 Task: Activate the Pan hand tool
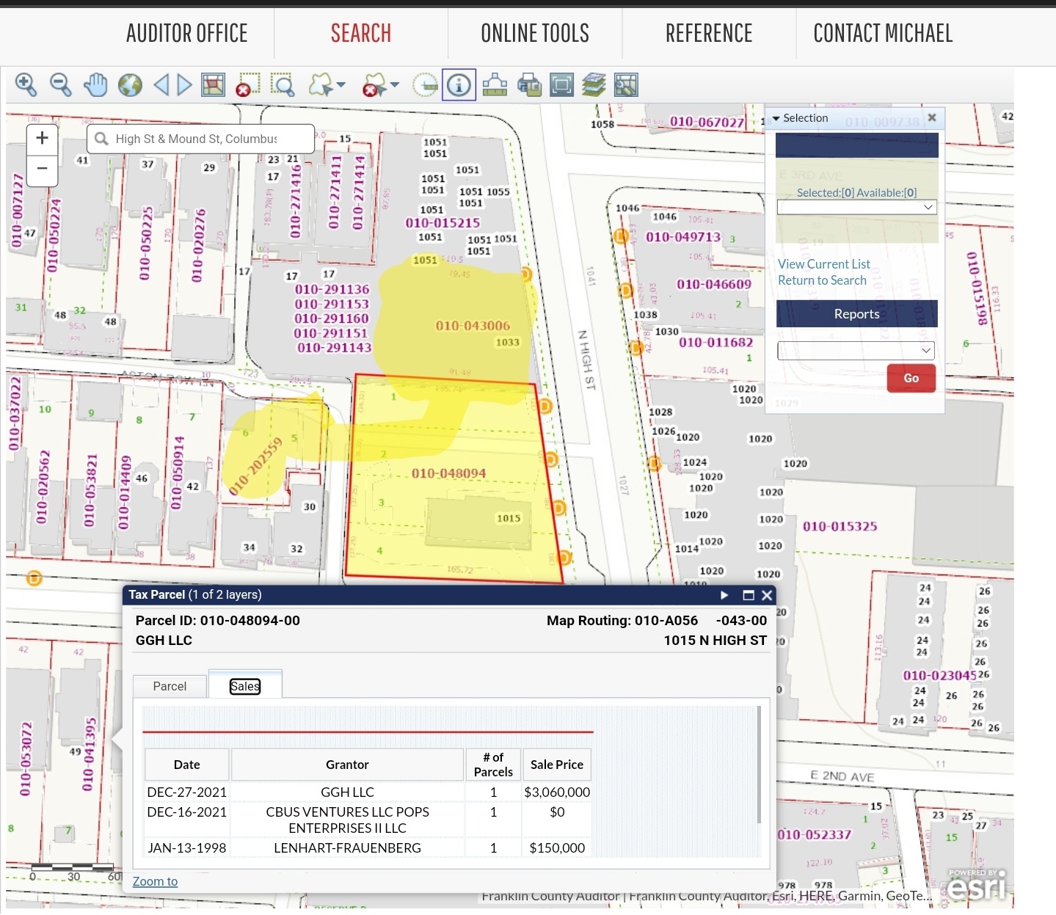click(95, 85)
